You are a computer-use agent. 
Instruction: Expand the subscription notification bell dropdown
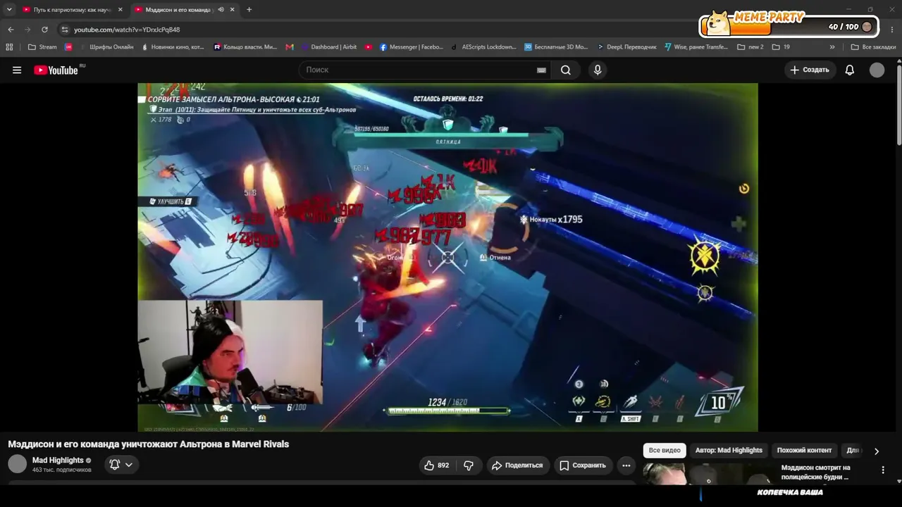click(121, 465)
